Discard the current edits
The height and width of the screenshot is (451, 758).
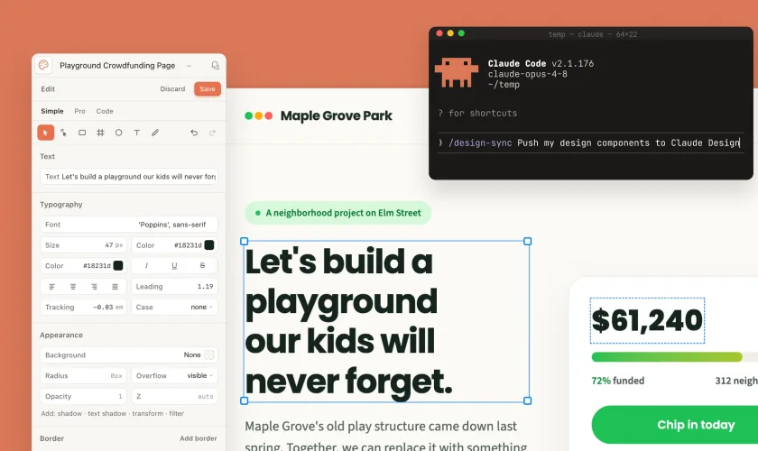[172, 89]
